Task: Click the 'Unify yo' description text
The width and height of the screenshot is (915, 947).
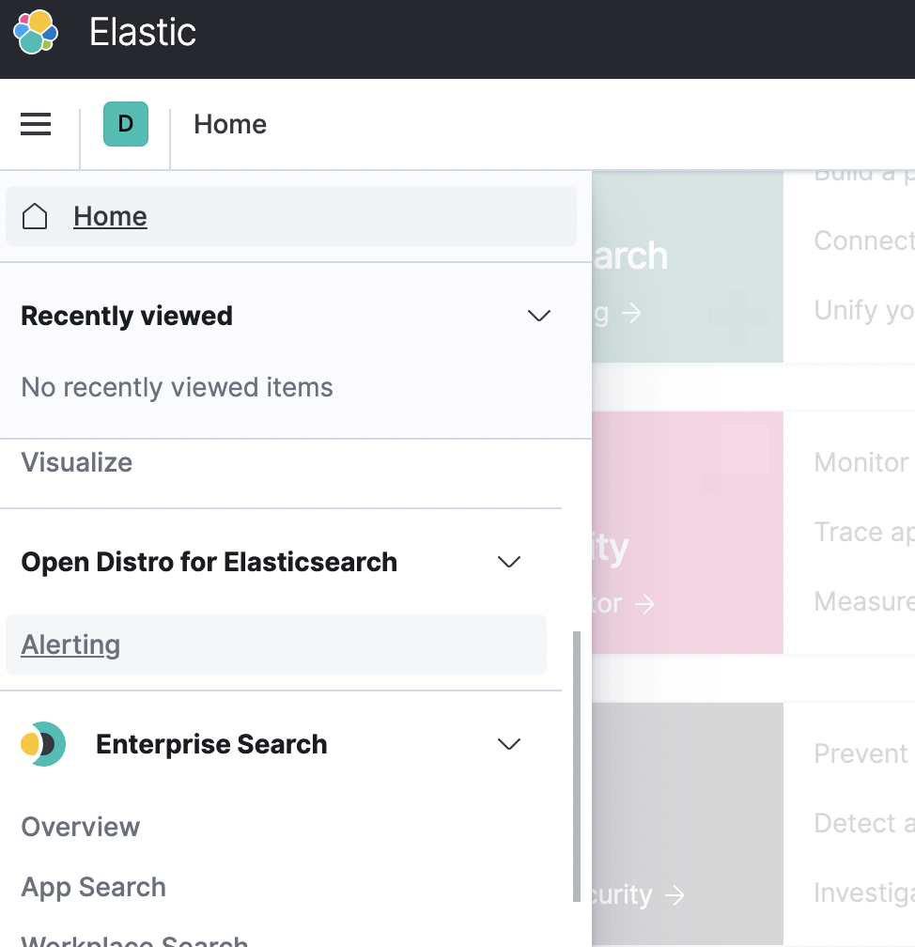Action: tap(864, 310)
